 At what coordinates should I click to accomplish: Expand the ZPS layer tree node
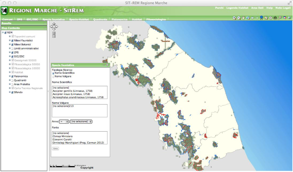(x=10, y=53)
